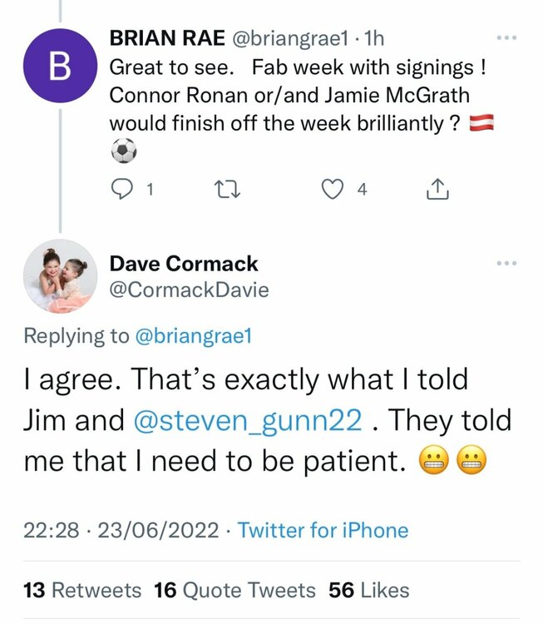View the 13 Retweets list
The width and height of the screenshot is (543, 624).
click(83, 590)
